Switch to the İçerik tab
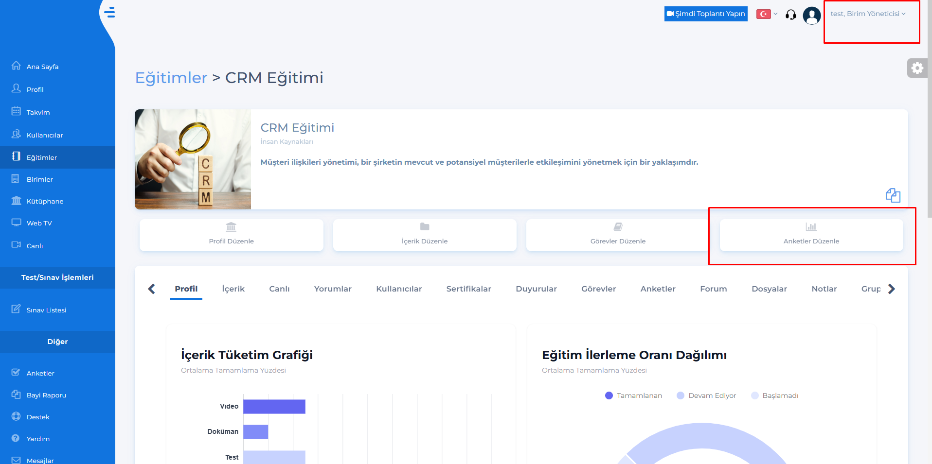The width and height of the screenshot is (932, 464). 233,289
